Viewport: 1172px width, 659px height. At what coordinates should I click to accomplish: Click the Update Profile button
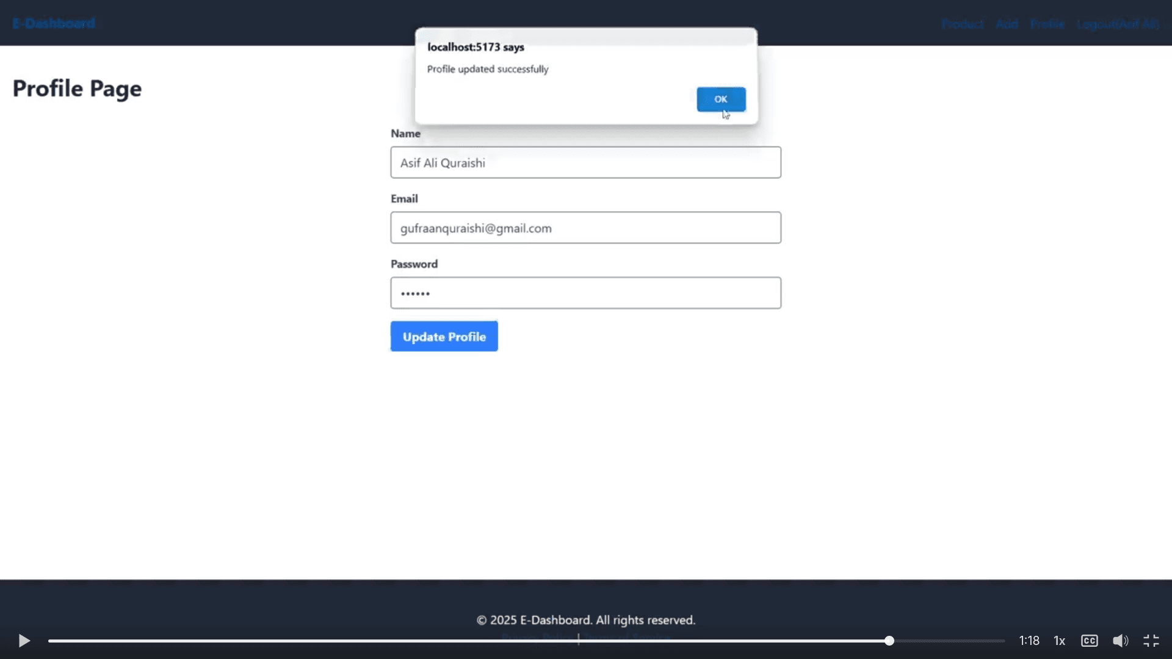444,336
